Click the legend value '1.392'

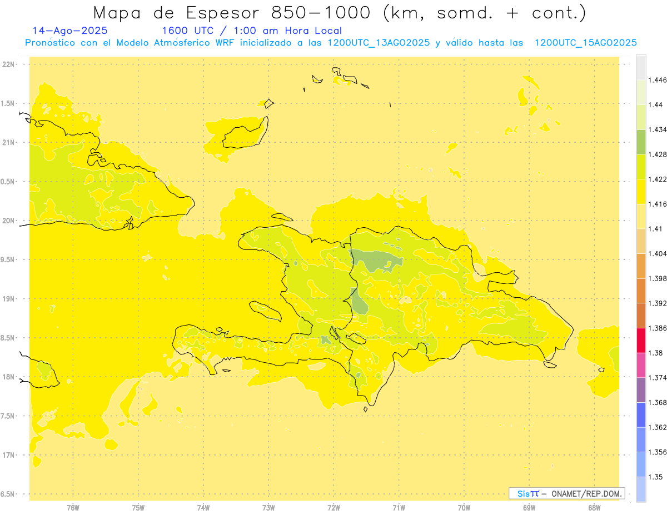click(658, 303)
